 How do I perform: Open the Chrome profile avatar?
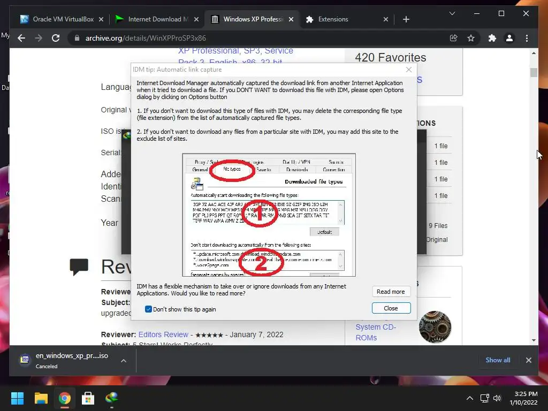(509, 38)
